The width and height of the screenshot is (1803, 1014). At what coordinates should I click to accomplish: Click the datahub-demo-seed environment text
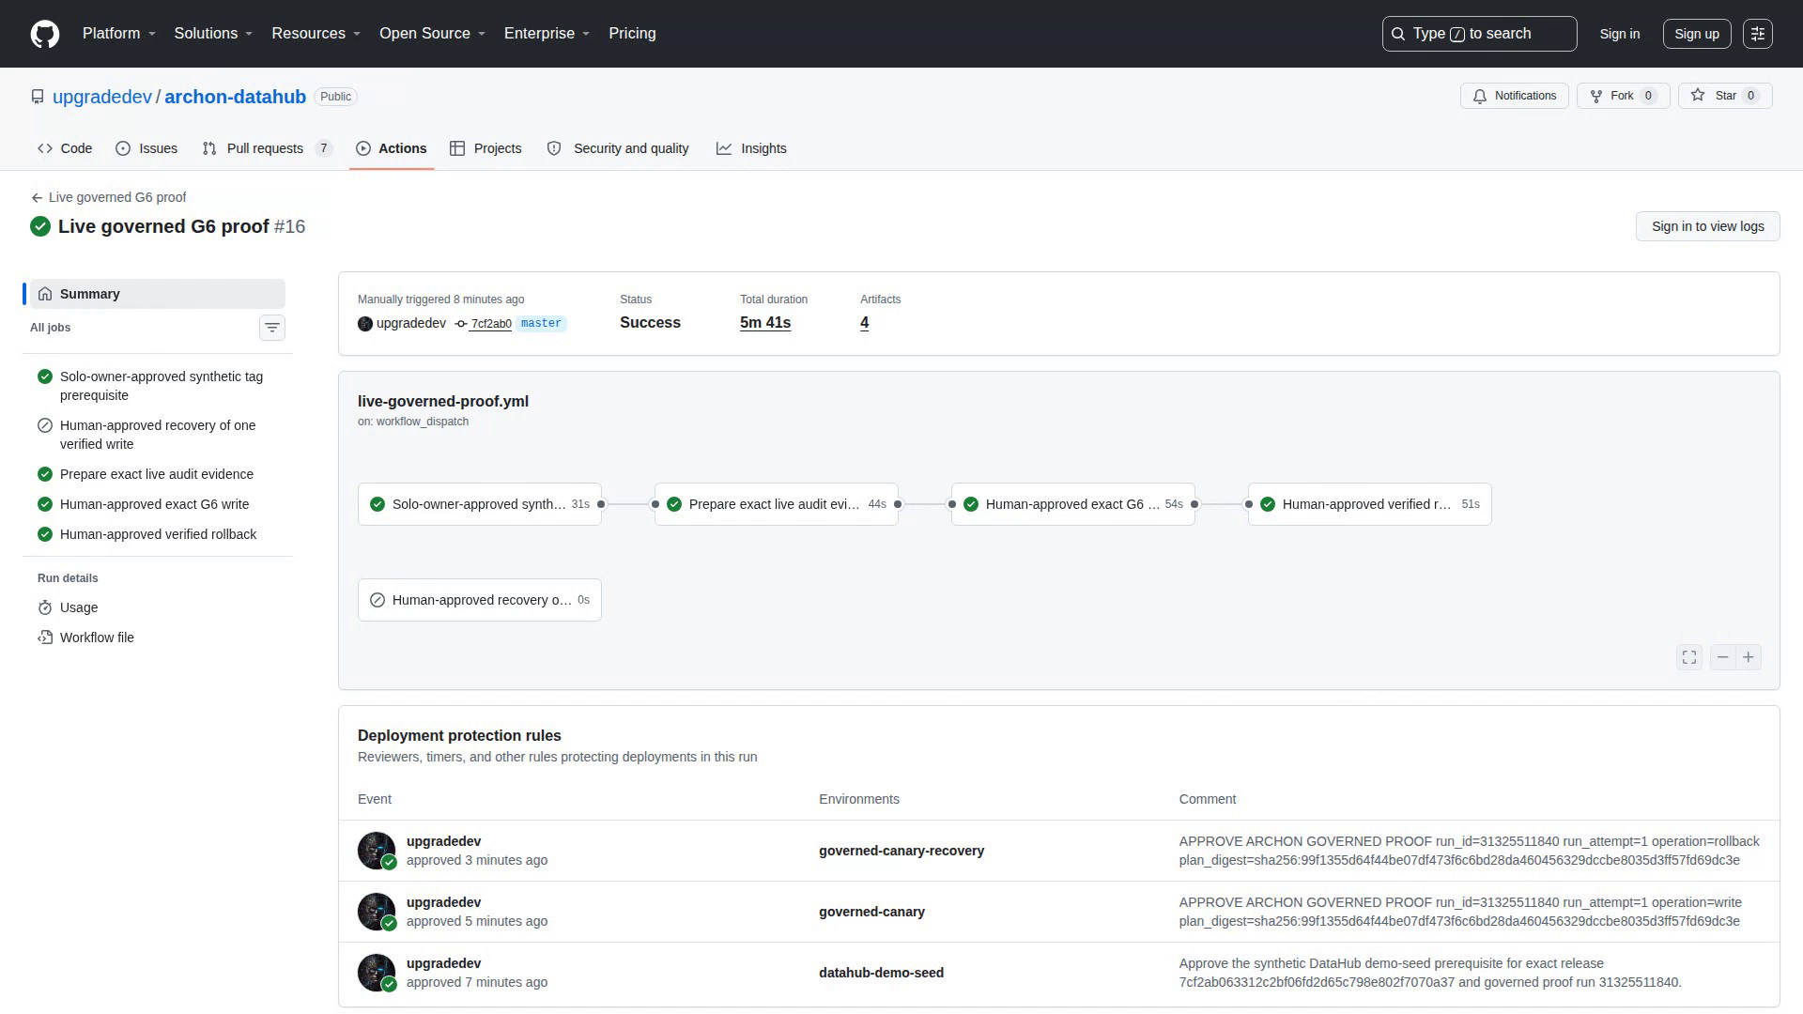click(881, 973)
